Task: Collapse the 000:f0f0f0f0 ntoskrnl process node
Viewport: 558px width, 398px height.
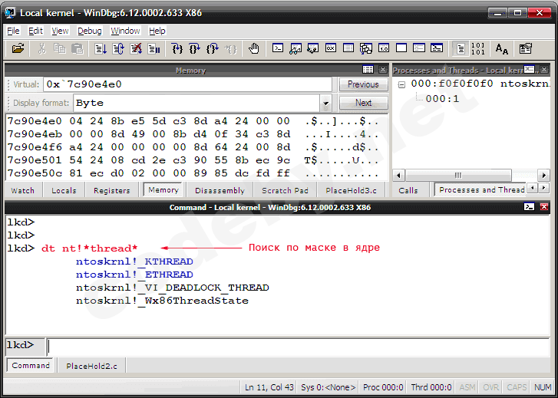Action: [x=401, y=84]
